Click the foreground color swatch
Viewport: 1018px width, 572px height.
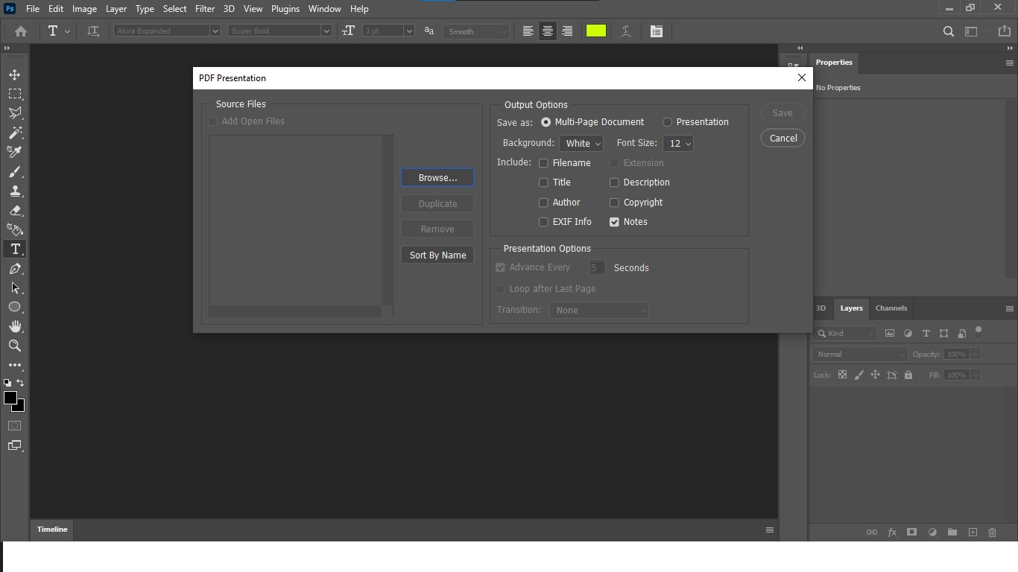coord(10,398)
